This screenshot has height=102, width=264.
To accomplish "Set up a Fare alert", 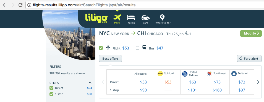I will [x=249, y=59].
